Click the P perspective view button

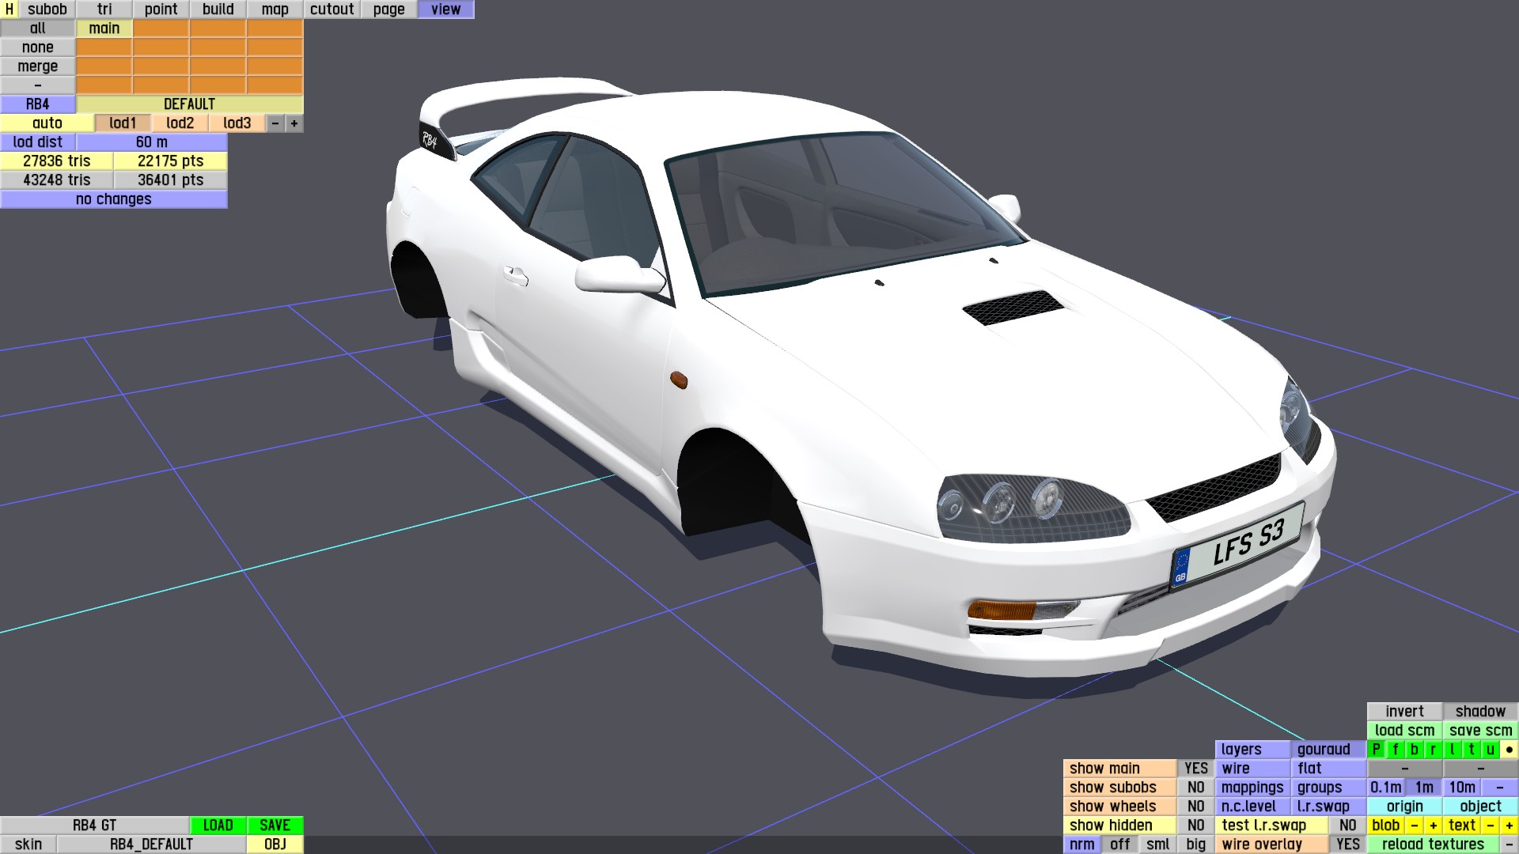point(1376,749)
